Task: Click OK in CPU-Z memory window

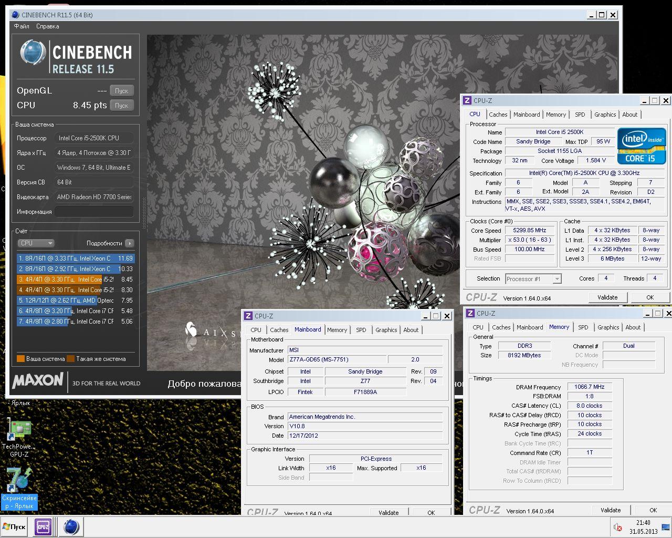Action: (653, 510)
